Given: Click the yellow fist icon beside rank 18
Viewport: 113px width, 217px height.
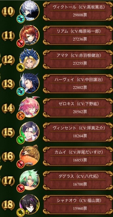Looking at the screenshot, I should pos(21,212).
